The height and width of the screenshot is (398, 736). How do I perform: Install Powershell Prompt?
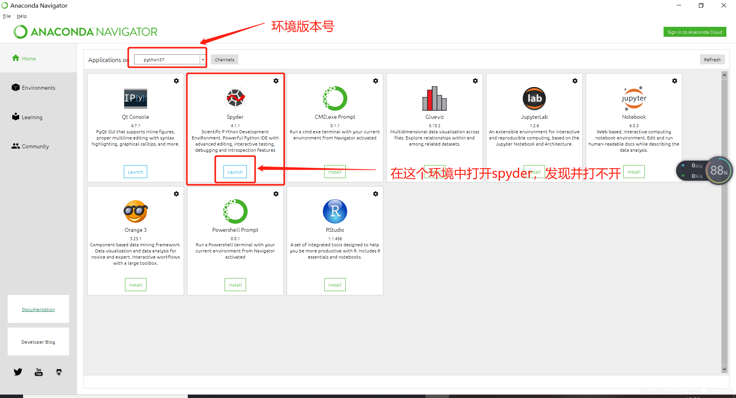tap(235, 285)
